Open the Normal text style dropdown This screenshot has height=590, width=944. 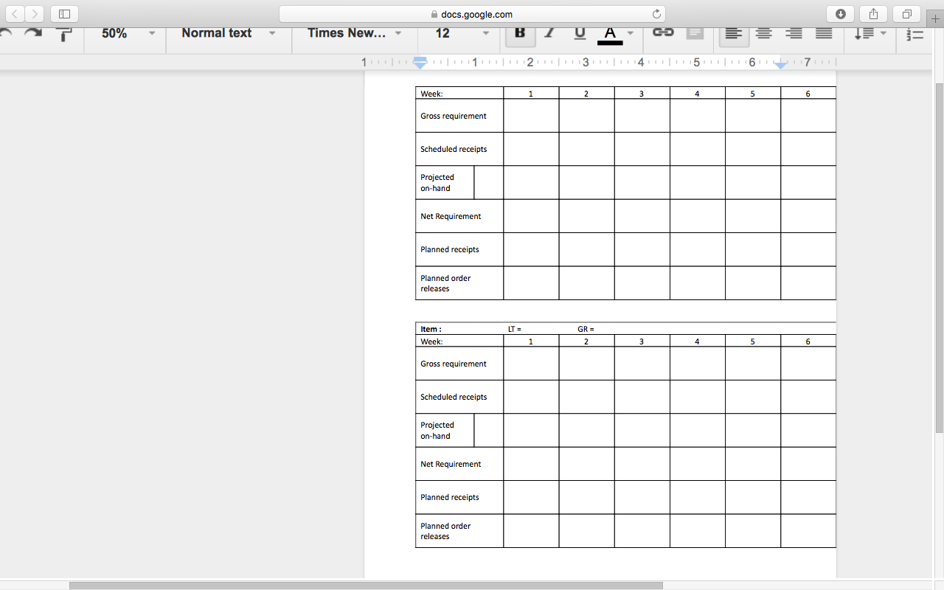228,33
